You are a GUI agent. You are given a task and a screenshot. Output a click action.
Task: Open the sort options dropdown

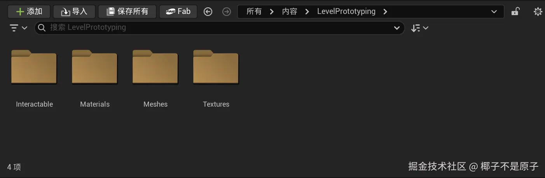coord(419,28)
